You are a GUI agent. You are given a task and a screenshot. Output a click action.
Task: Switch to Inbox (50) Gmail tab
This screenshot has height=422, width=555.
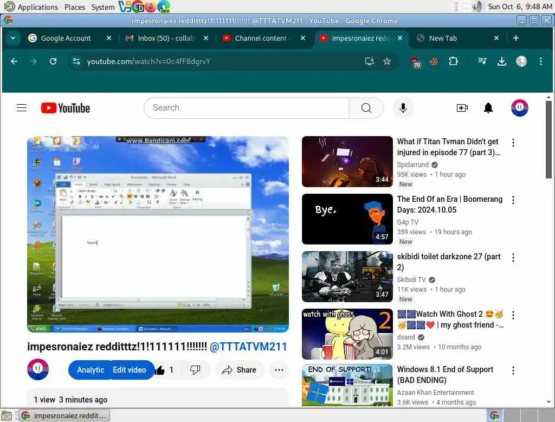(166, 38)
